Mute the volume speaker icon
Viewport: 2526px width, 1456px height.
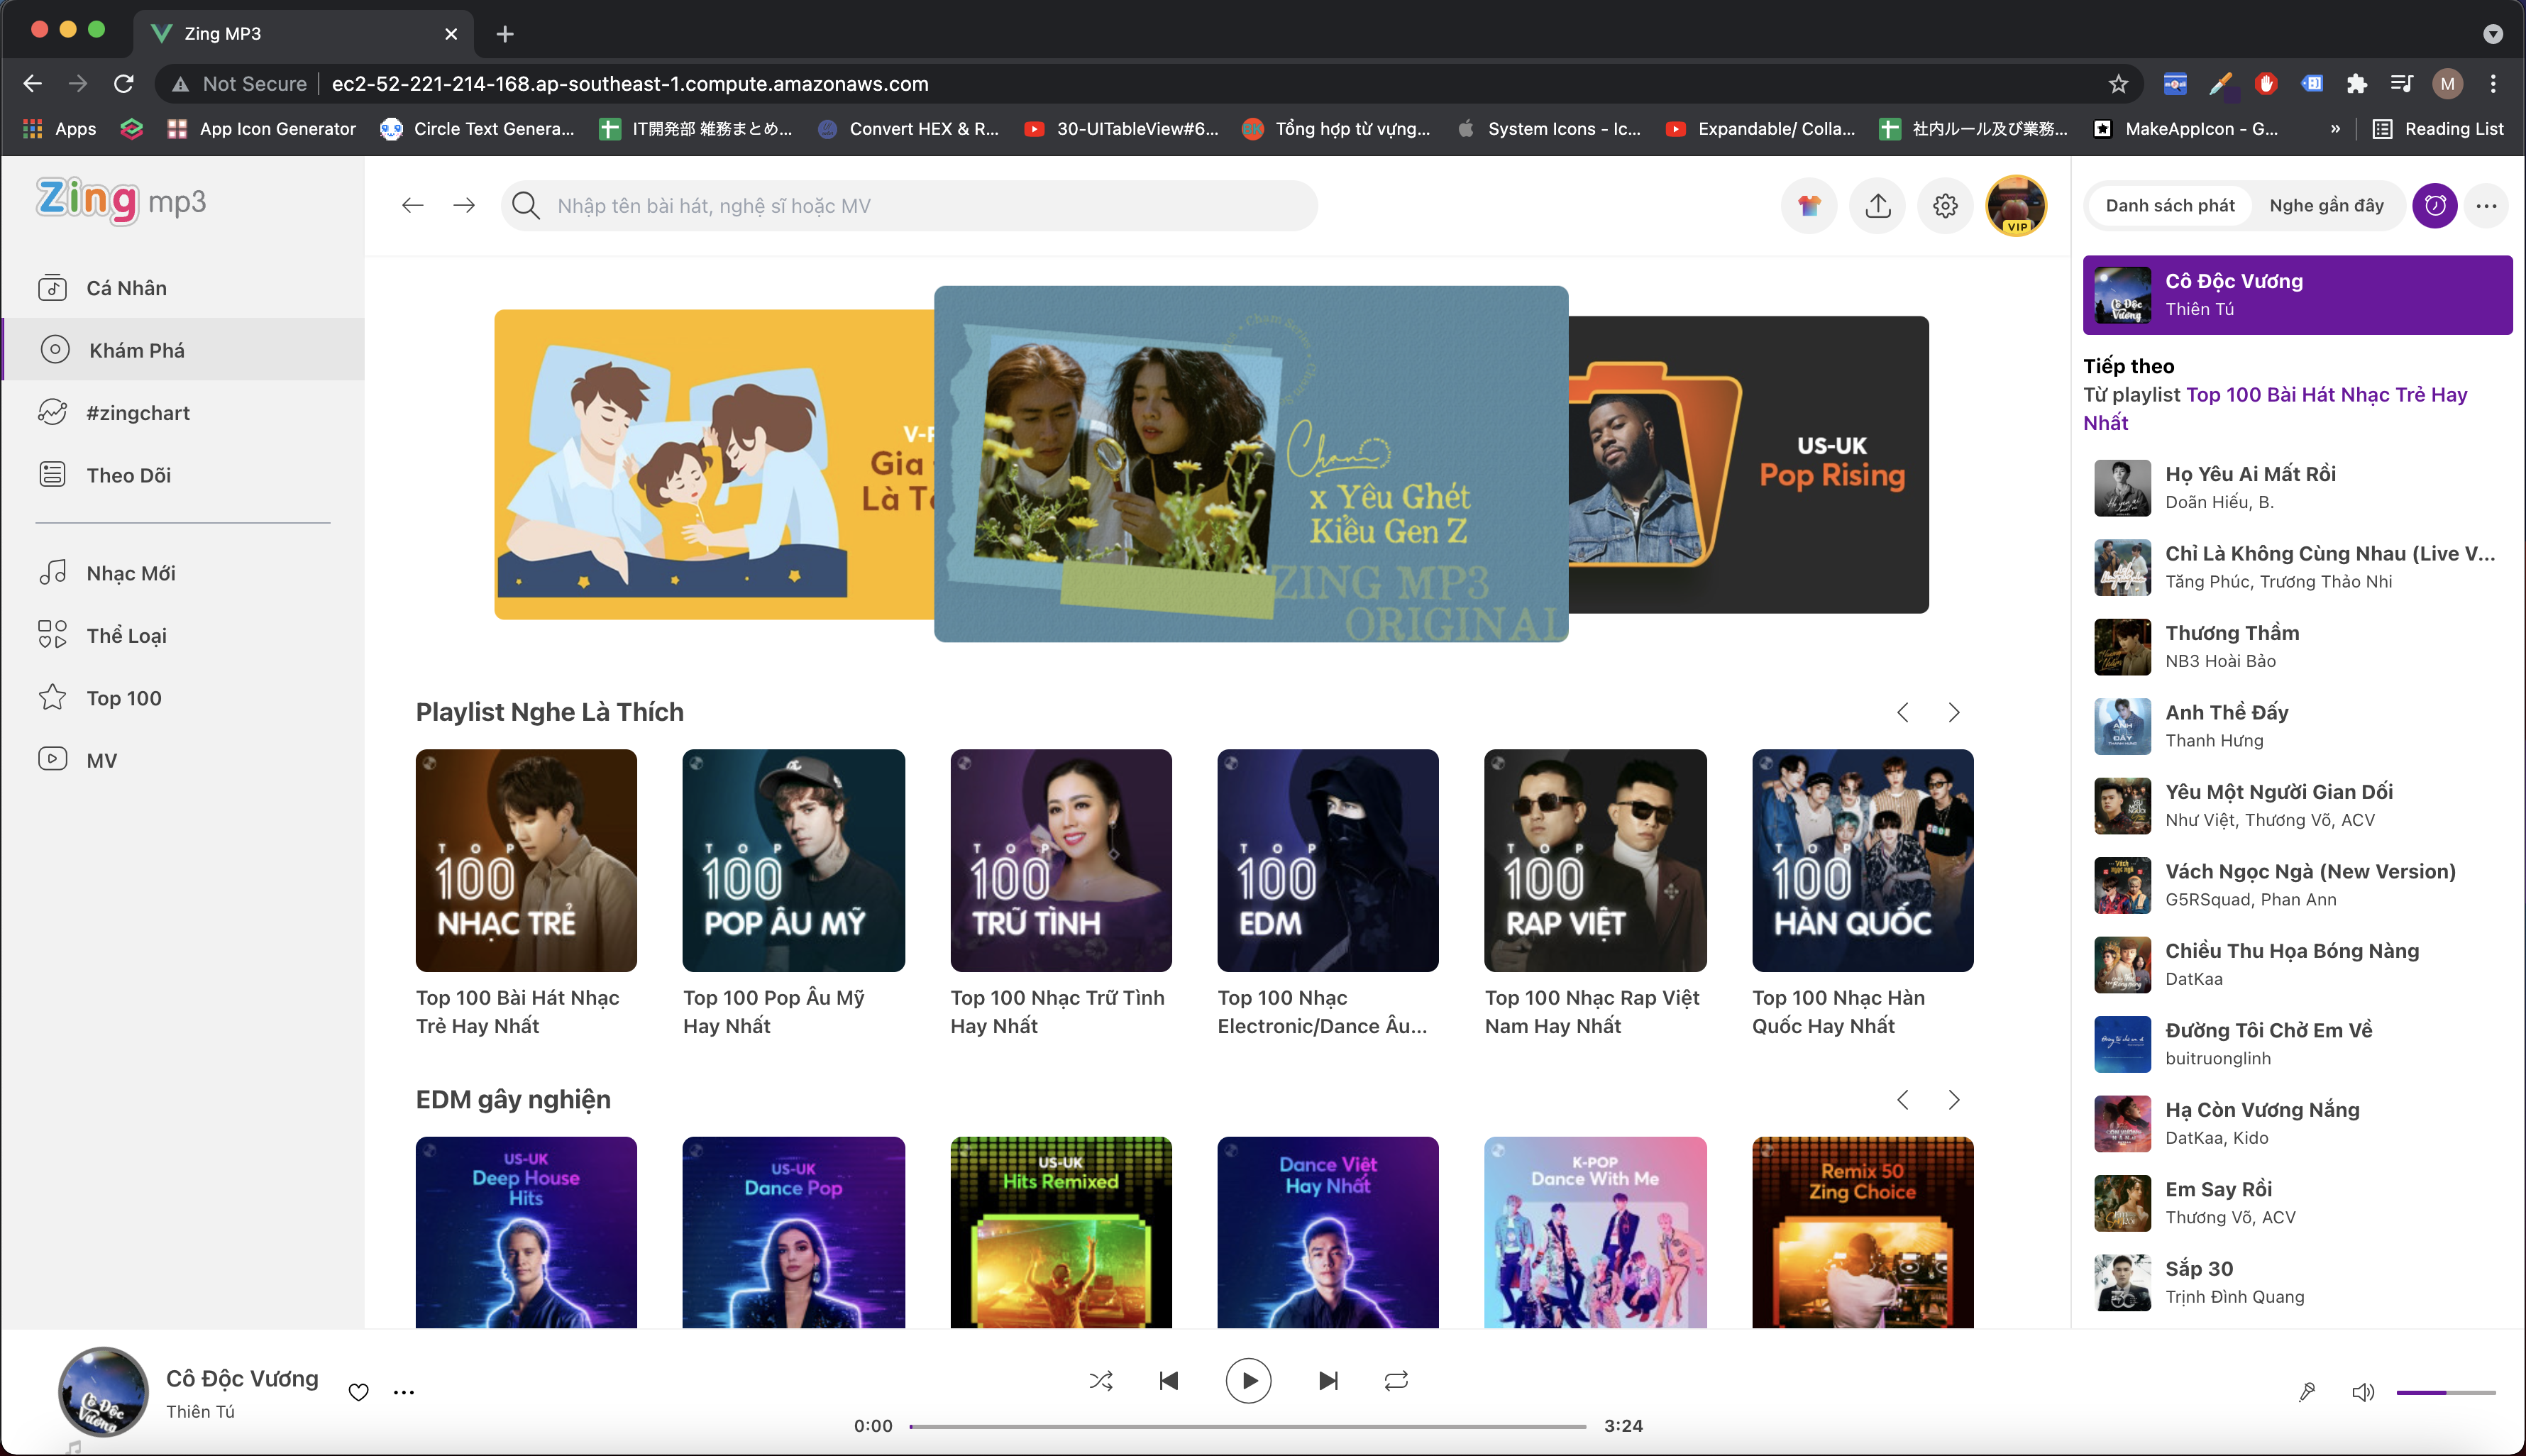[2362, 1392]
